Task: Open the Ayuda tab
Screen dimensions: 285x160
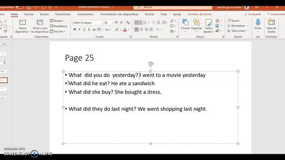Action: coord(177,14)
